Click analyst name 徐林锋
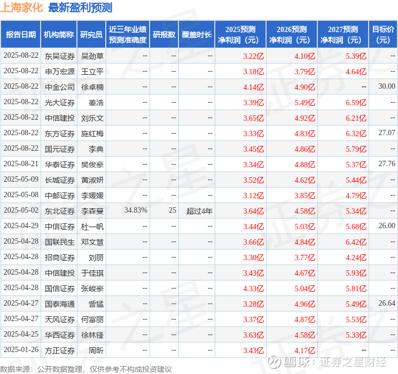 tap(92, 335)
